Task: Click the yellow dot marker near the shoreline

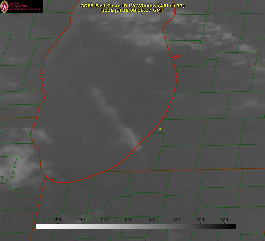Action: coord(160,129)
